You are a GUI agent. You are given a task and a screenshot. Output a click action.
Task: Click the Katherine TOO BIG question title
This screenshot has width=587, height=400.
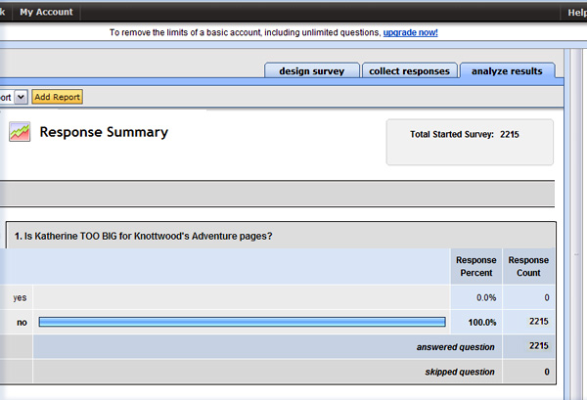[x=143, y=236]
